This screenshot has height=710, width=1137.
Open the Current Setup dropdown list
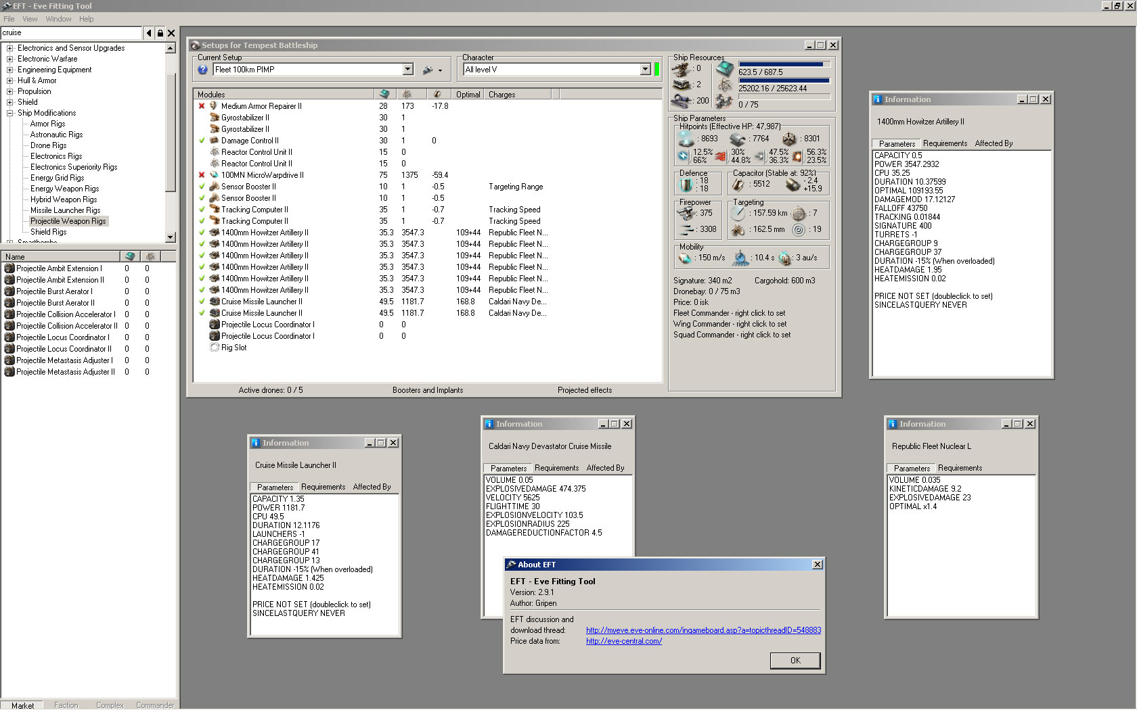click(407, 70)
